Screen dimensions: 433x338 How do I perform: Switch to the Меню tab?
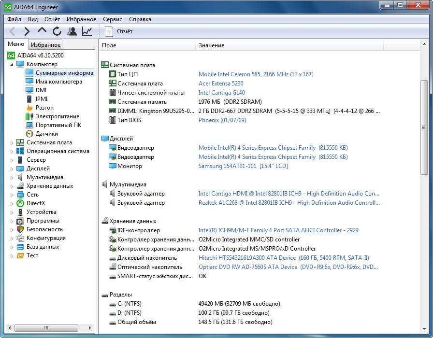[16, 44]
